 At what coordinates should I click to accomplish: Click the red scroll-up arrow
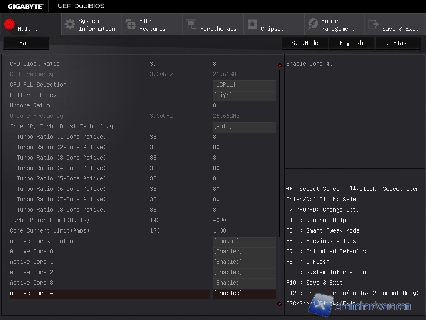tap(280, 65)
